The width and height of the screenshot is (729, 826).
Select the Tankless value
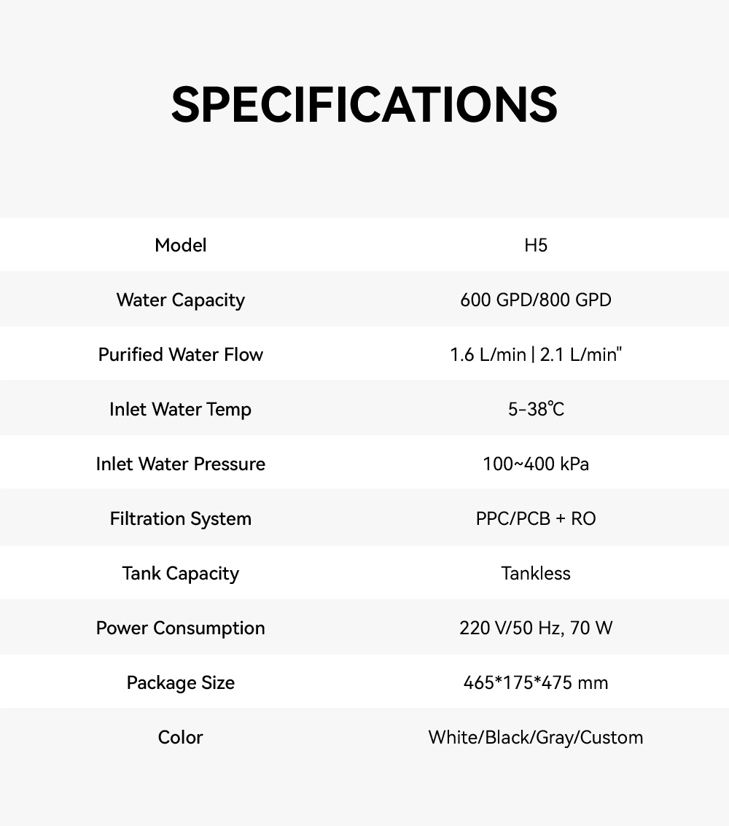click(536, 573)
